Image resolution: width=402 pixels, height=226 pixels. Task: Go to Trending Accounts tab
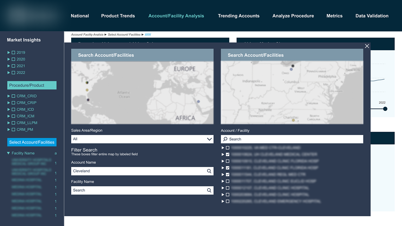click(239, 16)
